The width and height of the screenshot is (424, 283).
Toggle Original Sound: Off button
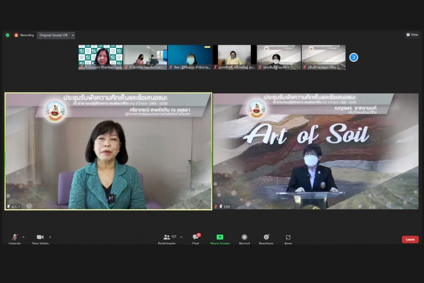pyautogui.click(x=53, y=35)
